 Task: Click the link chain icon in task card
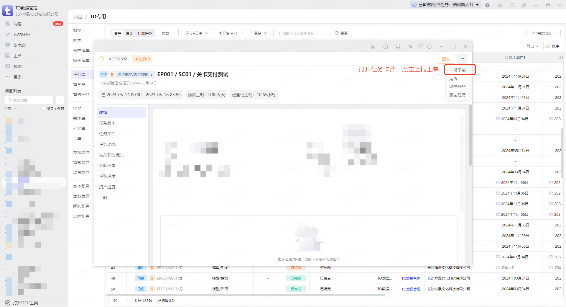point(410,47)
